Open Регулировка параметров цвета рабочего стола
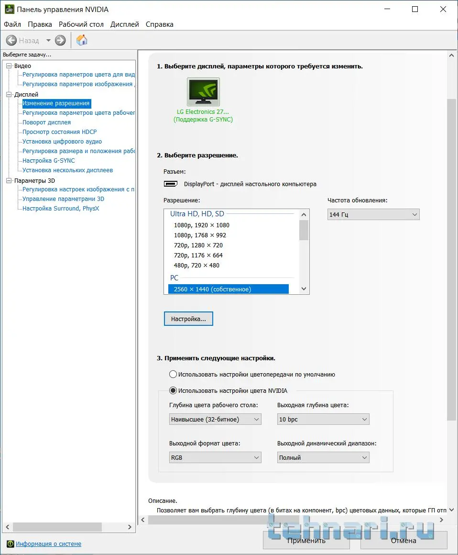Image resolution: width=458 pixels, height=555 pixels. 78,112
